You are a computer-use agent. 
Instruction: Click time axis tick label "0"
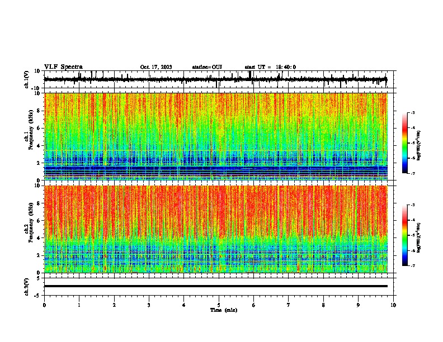pos(44,305)
